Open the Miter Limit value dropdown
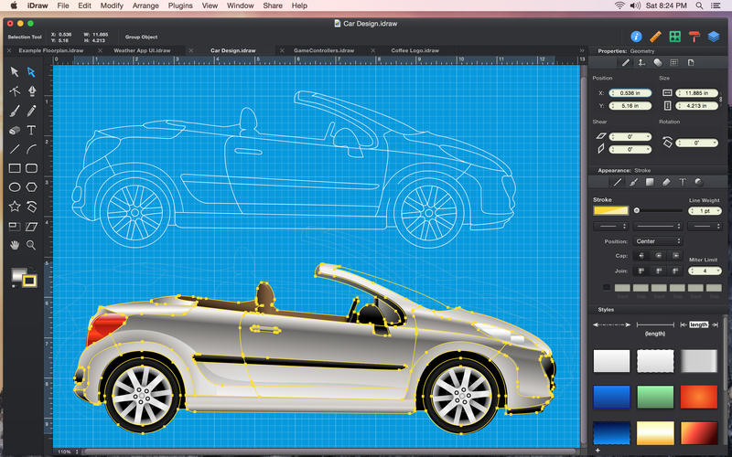The image size is (732, 457). click(705, 271)
